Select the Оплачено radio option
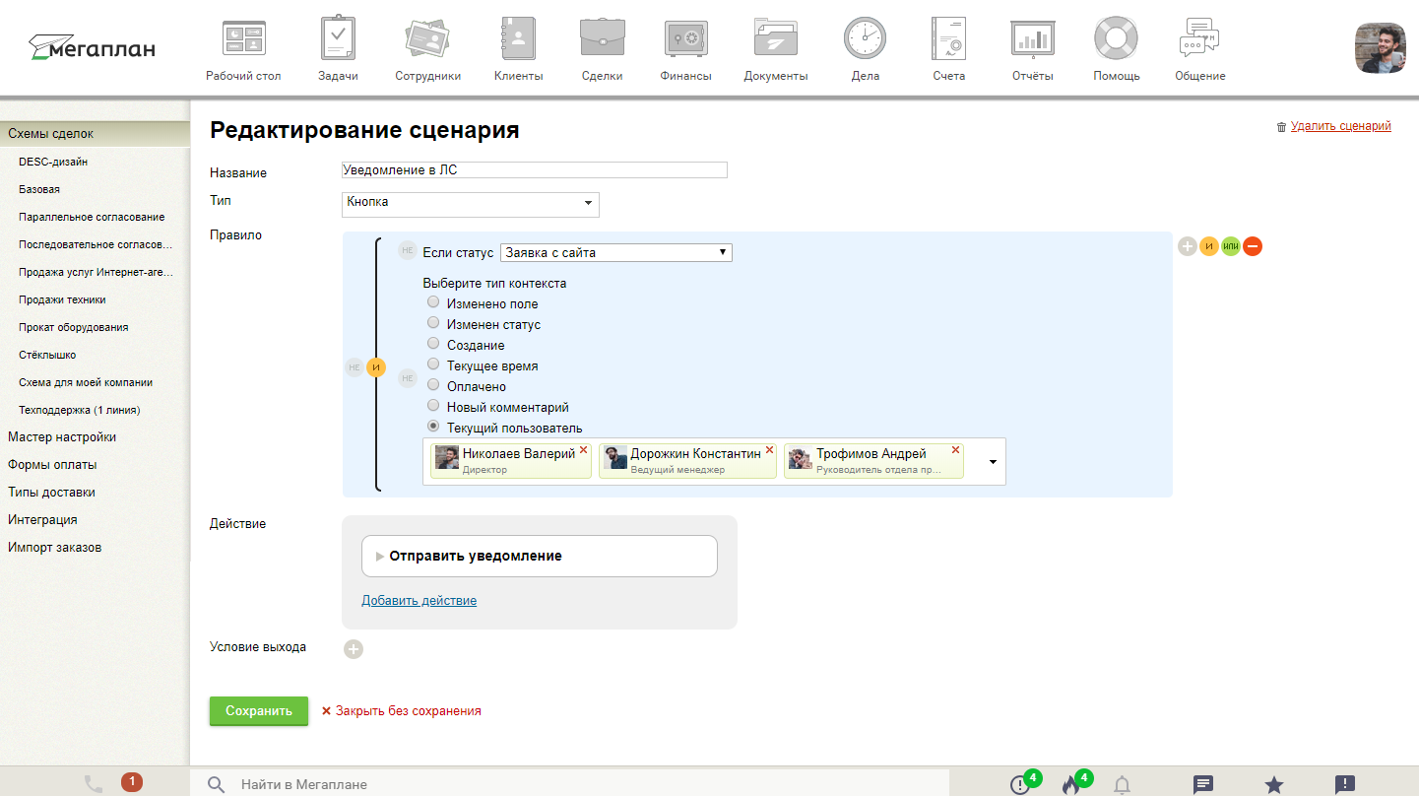The height and width of the screenshot is (796, 1419). [433, 385]
